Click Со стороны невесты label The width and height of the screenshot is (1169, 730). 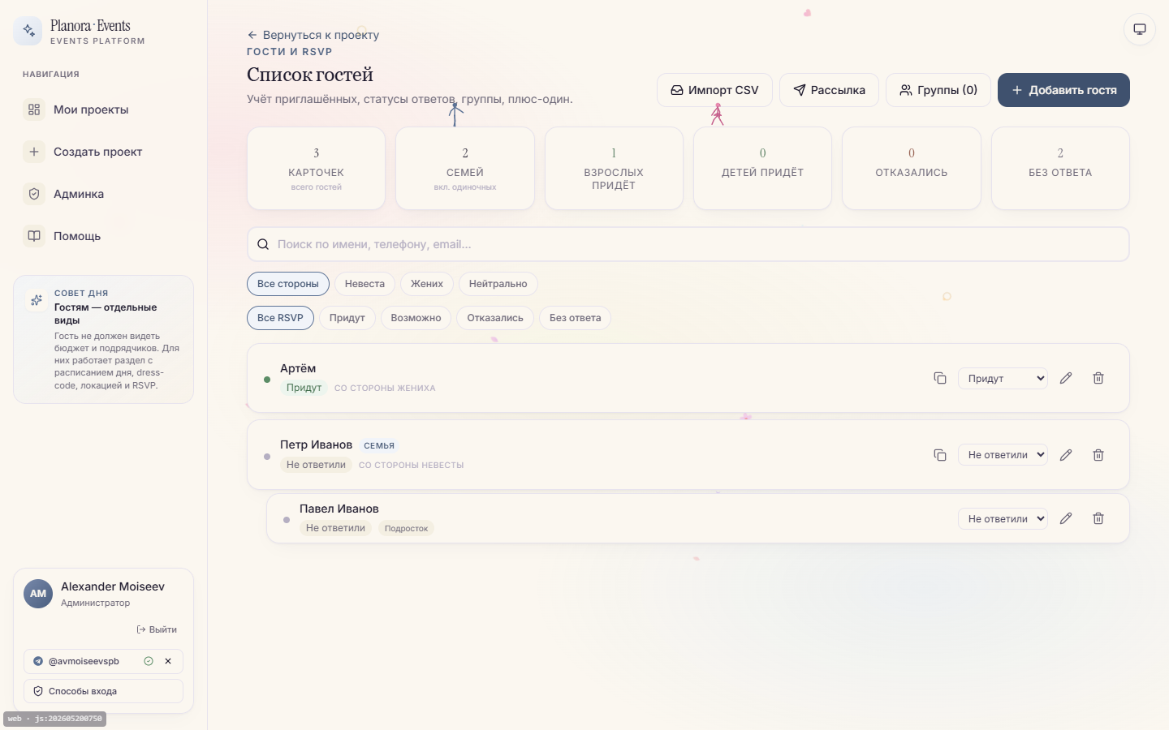tap(411, 466)
